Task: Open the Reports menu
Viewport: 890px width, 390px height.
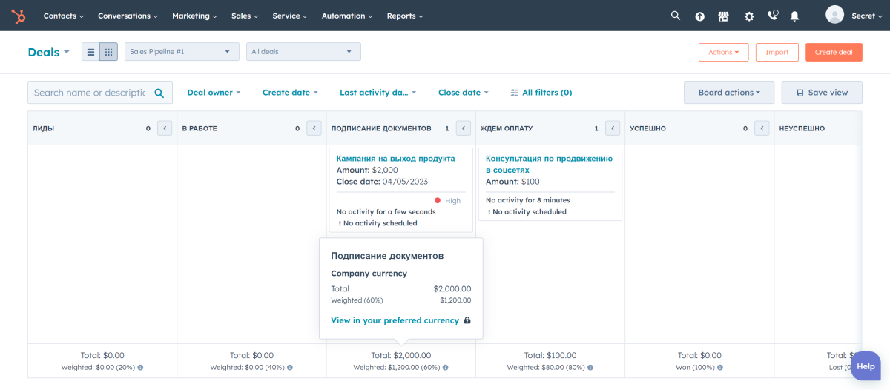Action: 405,16
